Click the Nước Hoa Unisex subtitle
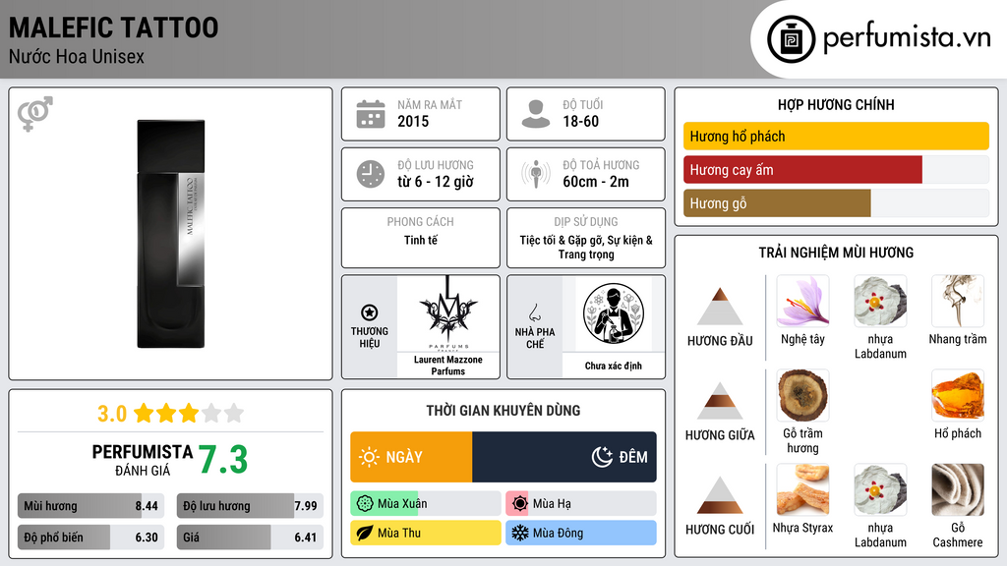The width and height of the screenshot is (1007, 566). point(77,57)
